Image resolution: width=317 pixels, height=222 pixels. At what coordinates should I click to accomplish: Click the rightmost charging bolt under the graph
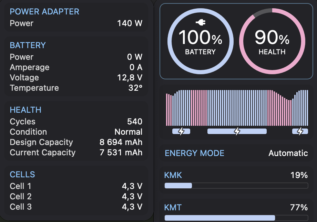(x=300, y=131)
